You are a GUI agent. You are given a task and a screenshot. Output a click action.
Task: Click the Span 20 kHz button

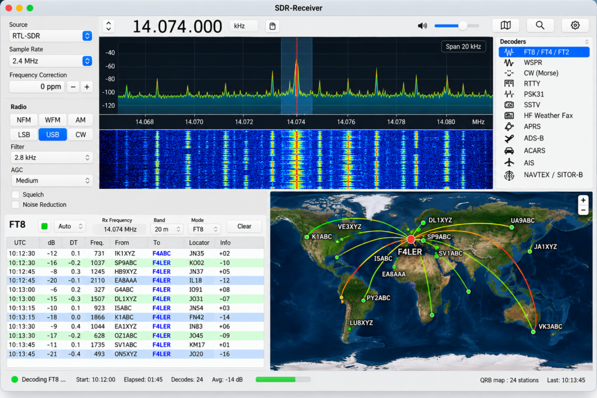click(463, 47)
